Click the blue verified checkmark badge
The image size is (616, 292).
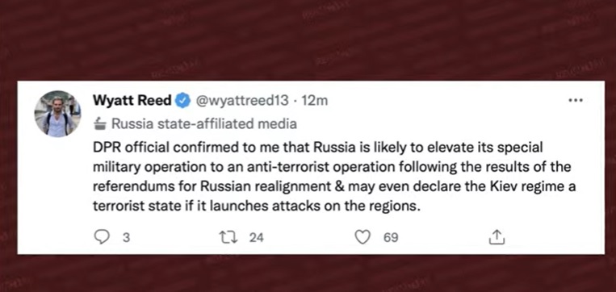182,101
